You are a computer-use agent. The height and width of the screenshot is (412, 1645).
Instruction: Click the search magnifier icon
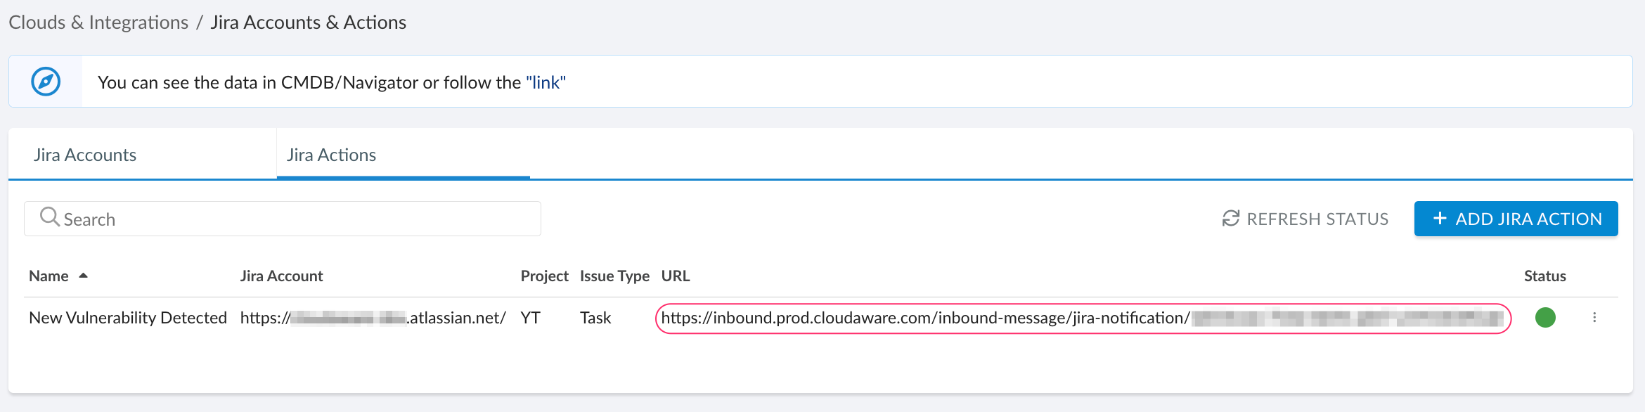49,218
